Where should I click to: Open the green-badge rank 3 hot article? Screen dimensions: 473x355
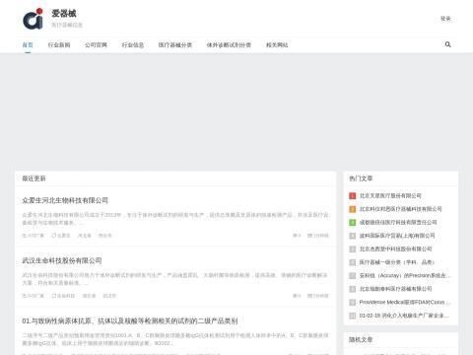click(x=398, y=223)
